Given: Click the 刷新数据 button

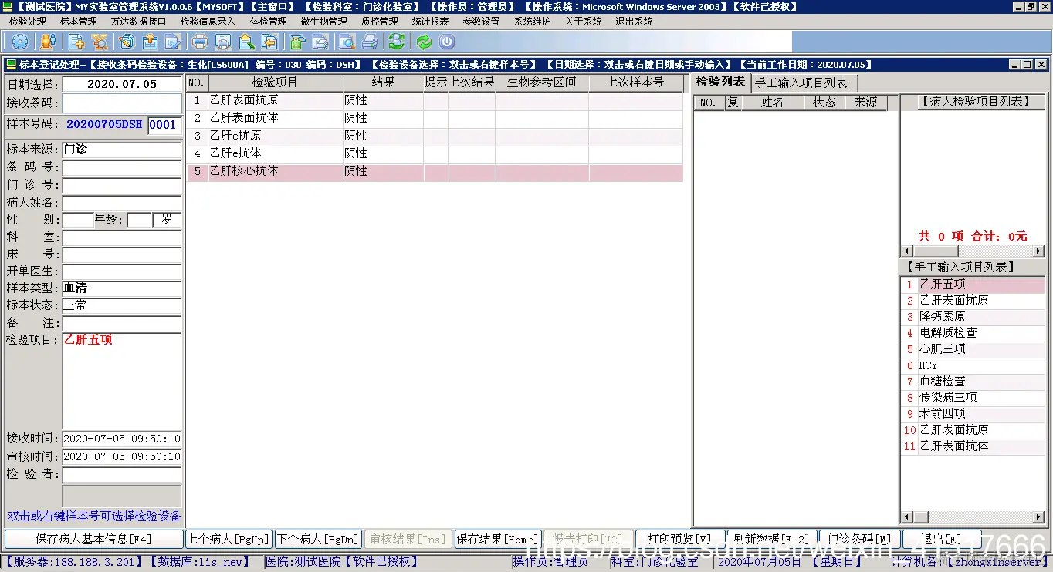Looking at the screenshot, I should (772, 539).
